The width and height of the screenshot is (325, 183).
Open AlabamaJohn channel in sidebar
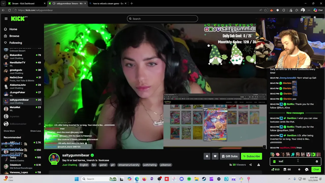point(22,86)
